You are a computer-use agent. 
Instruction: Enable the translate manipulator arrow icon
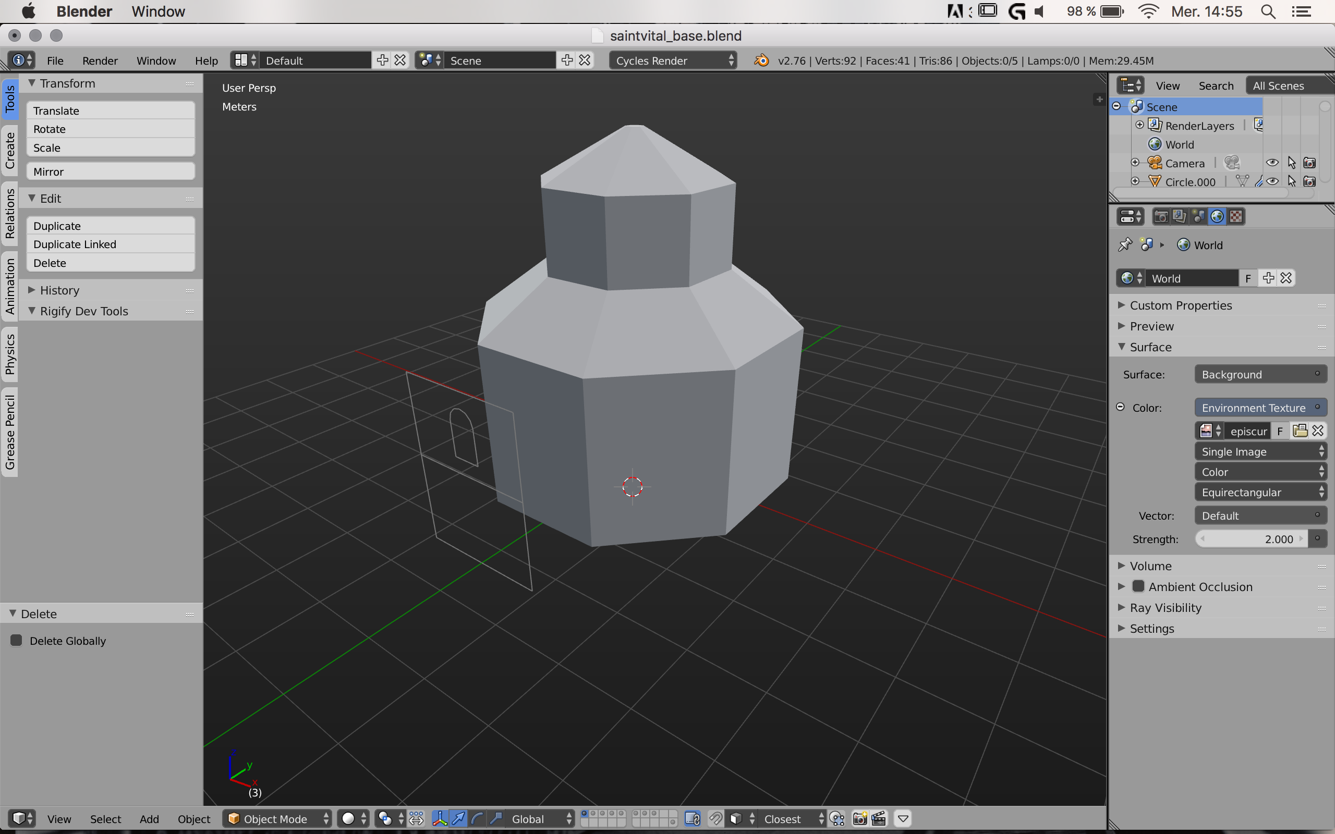(x=458, y=818)
